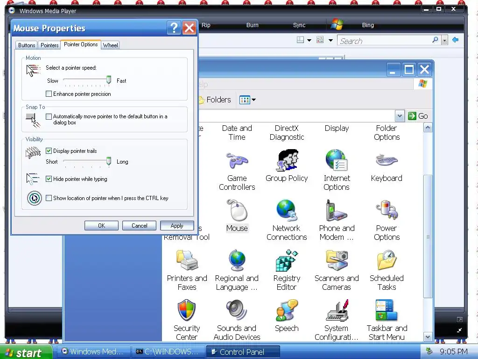Click the Folders toolbar button
The width and height of the screenshot is (478, 359).
click(x=215, y=100)
